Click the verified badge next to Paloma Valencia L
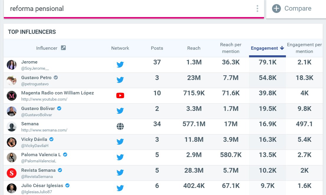Viewport: 326px width, 195px height. [x=65, y=154]
